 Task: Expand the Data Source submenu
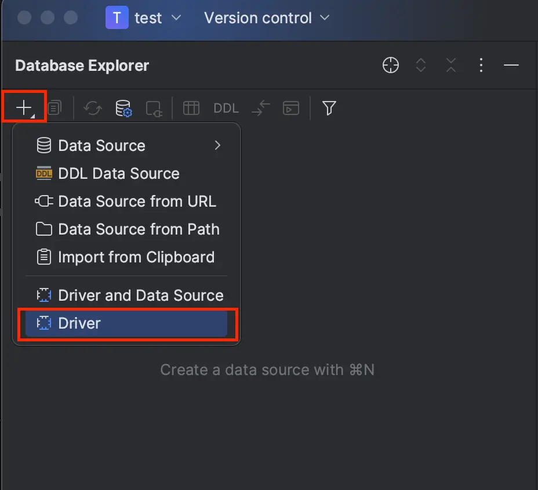click(x=126, y=146)
